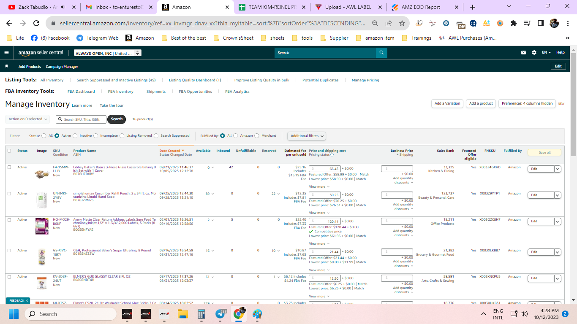
Task: Click the Add a Variation button
Action: click(x=447, y=103)
